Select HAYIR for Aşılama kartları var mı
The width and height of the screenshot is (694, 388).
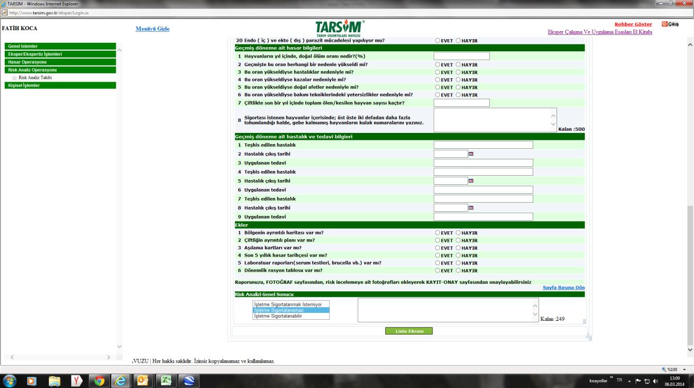458,248
